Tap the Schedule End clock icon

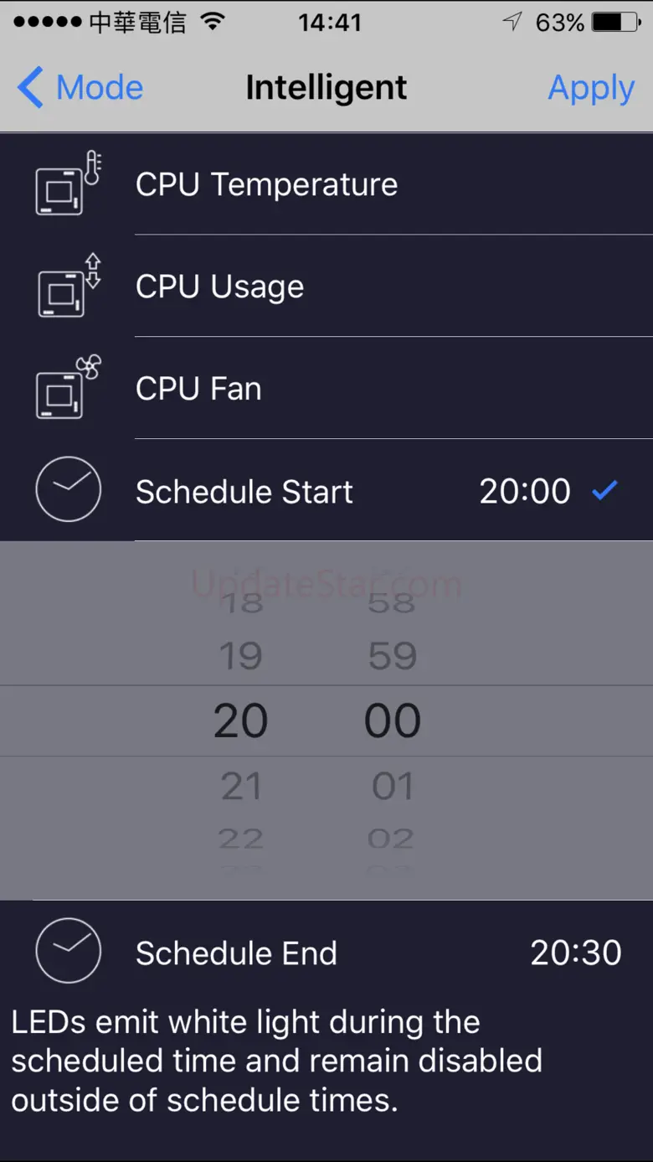[68, 951]
